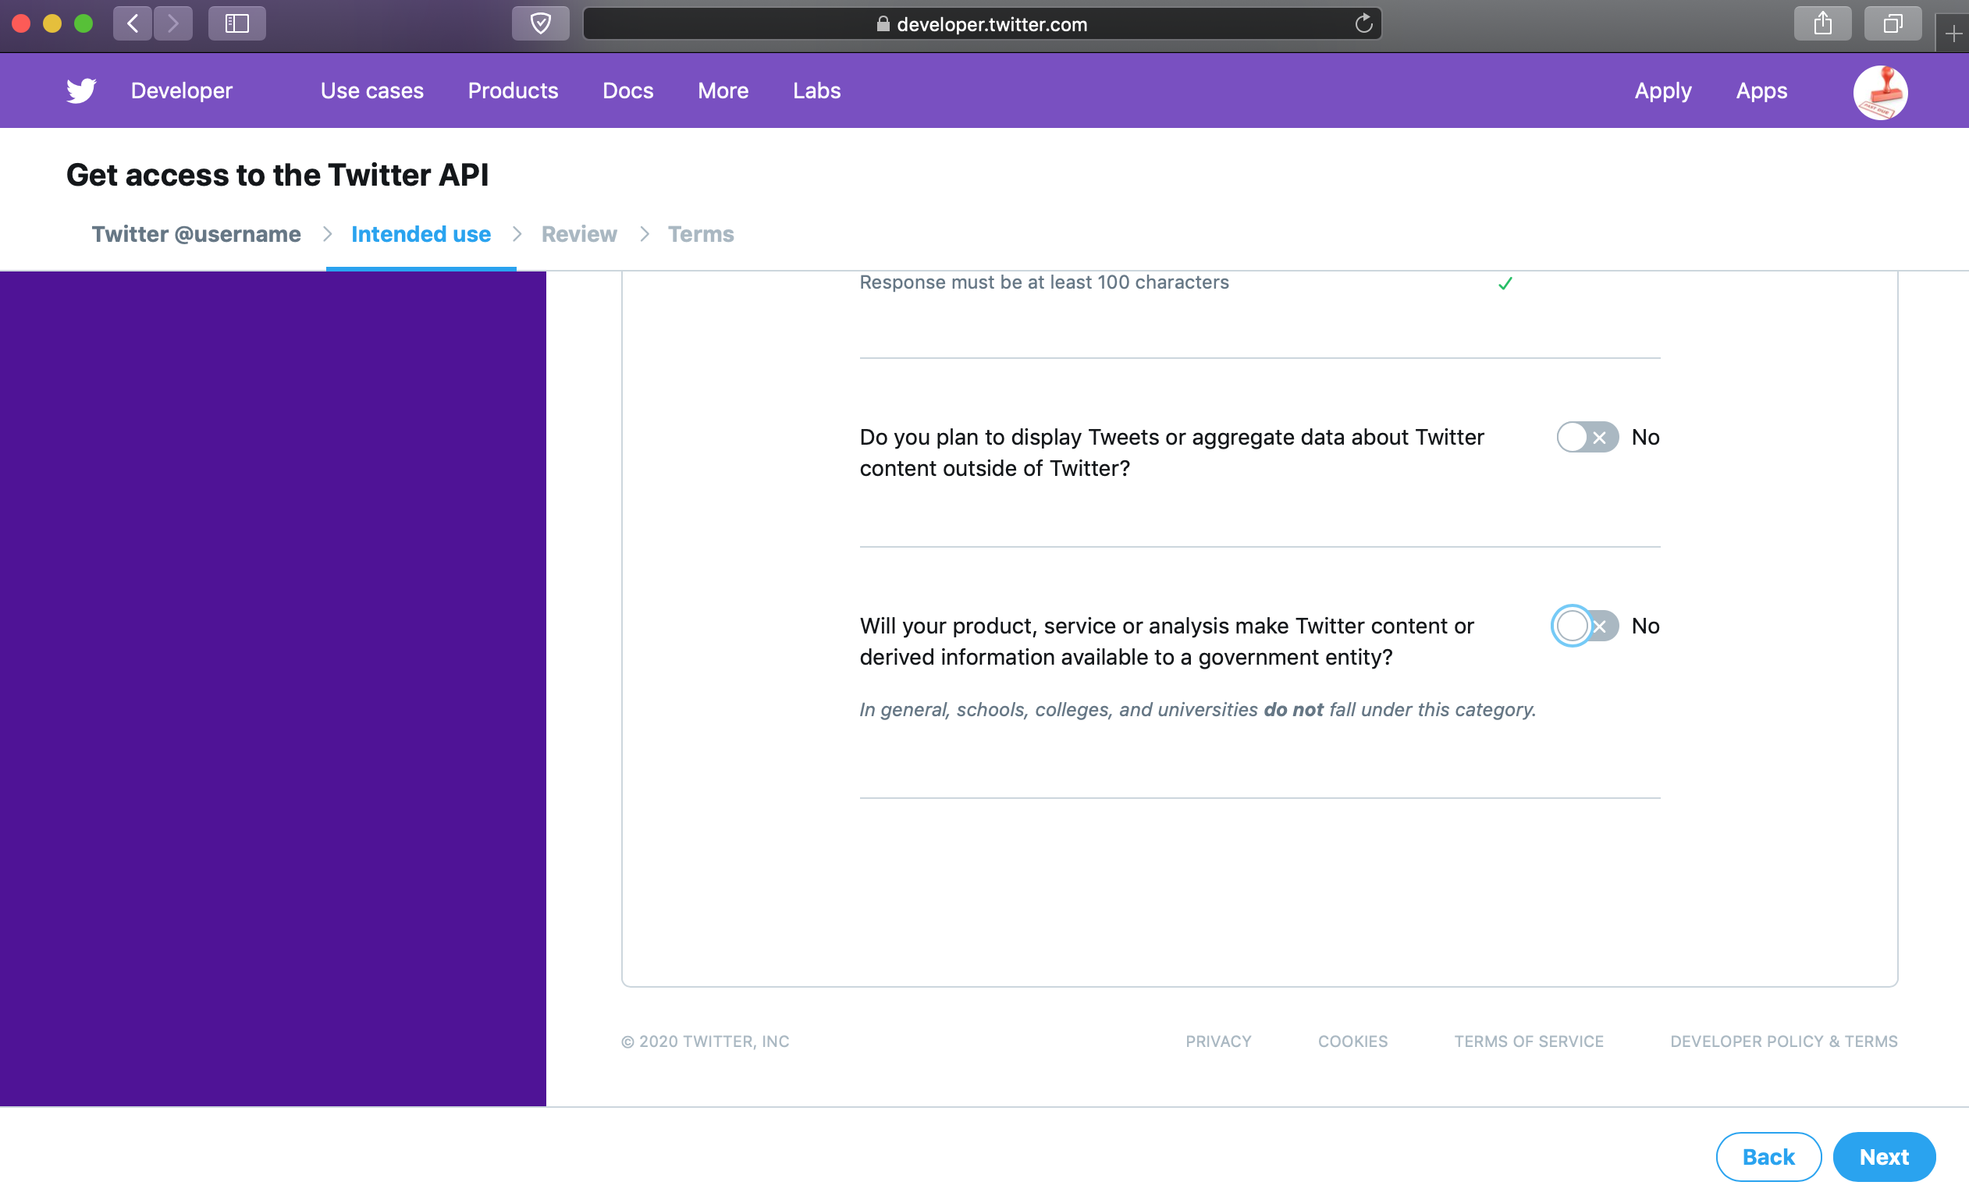Screen dimensions: 1969x1203
Task: Click the padlock in address bar
Action: [882, 24]
